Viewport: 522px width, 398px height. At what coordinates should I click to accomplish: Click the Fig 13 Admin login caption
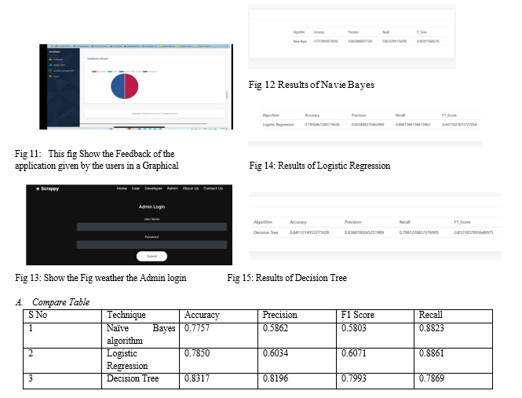point(100,278)
